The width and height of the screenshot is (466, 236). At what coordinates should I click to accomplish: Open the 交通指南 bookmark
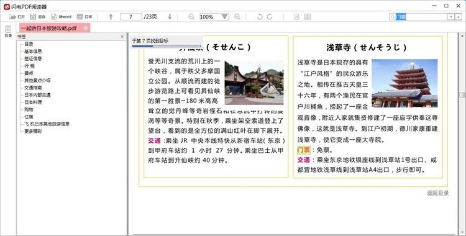coord(33,88)
